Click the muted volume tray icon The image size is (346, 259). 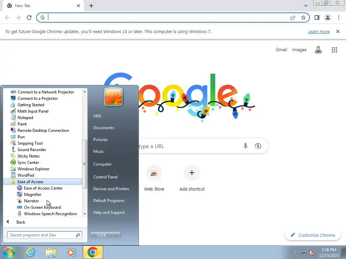[312, 253]
